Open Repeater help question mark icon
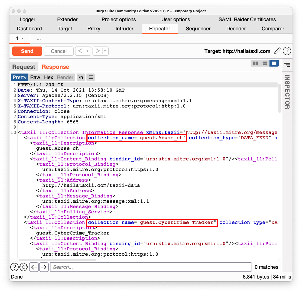Viewport: 302px width, 293px height. (x=287, y=51)
